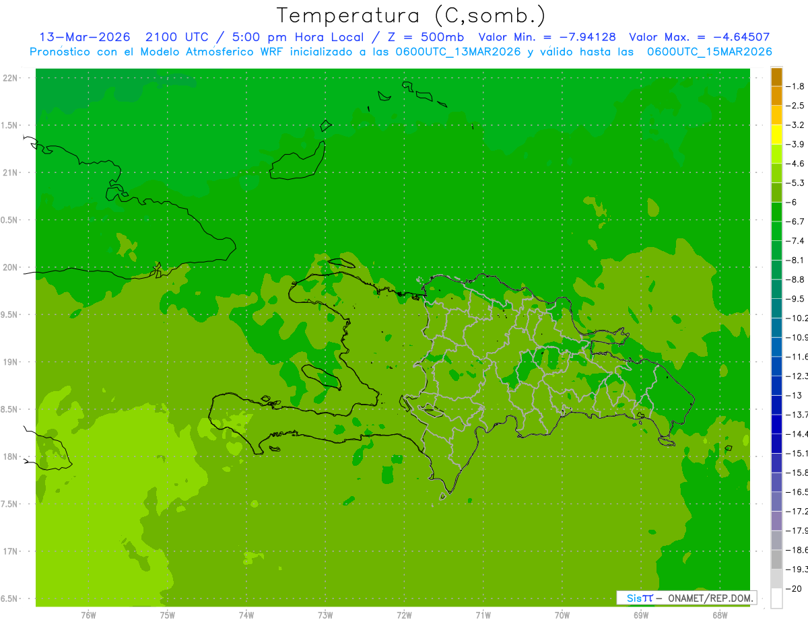
Task: Click the '22N' latitude label
Action: 11,78
